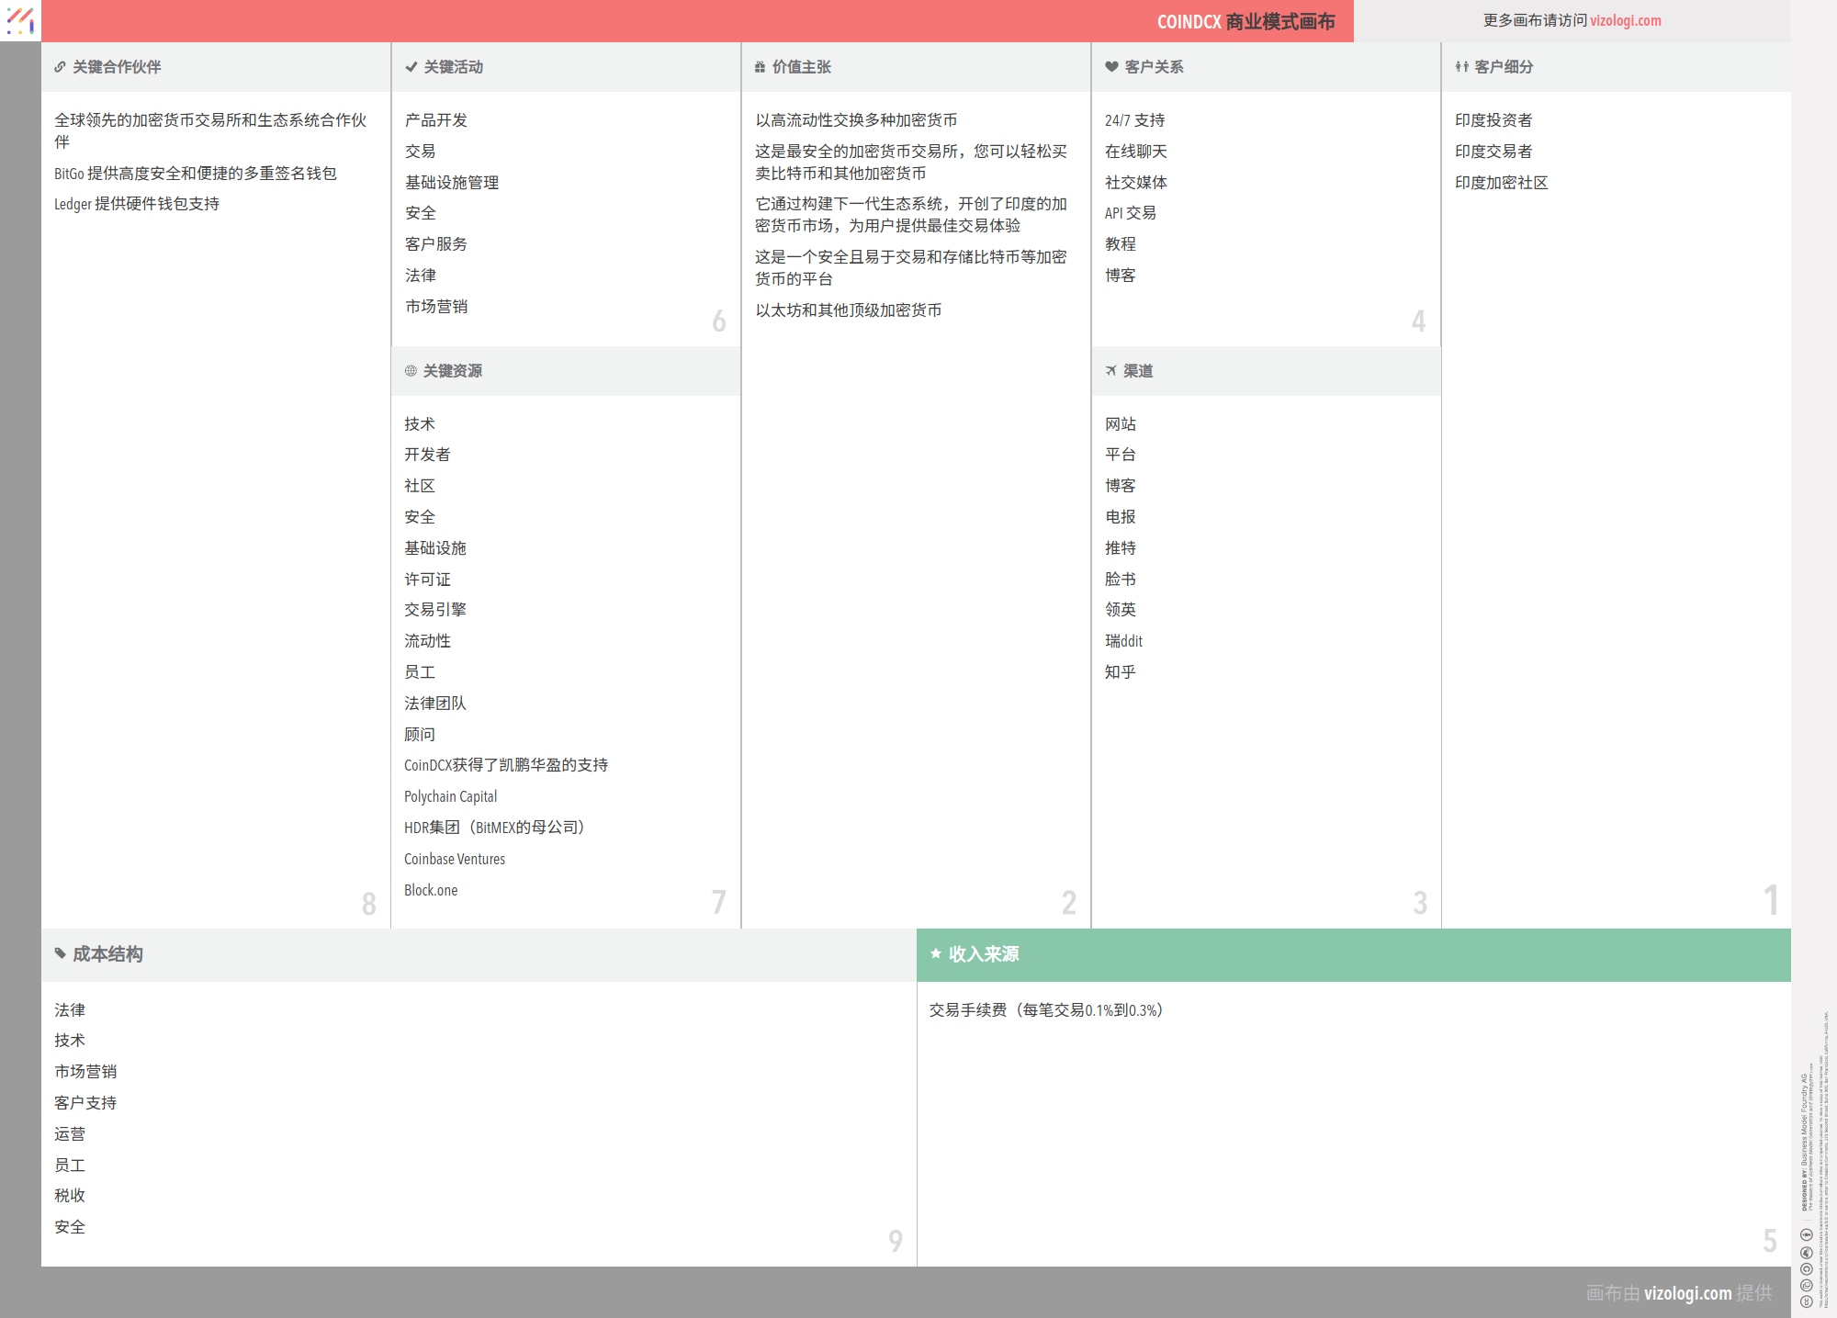Click the COINDCX 商业模式画布 title banner
The image size is (1837, 1318).
[x=1247, y=21]
